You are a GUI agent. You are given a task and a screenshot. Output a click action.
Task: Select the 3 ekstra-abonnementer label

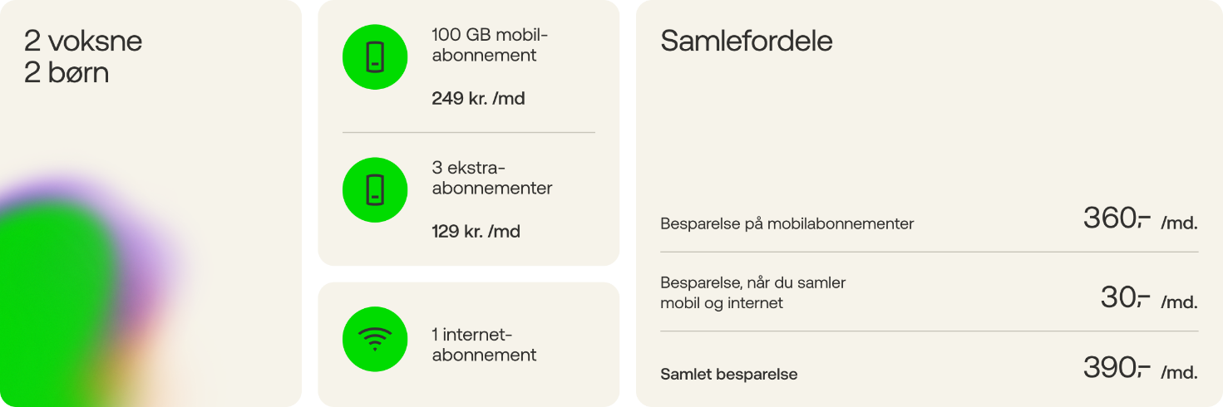[x=491, y=178]
